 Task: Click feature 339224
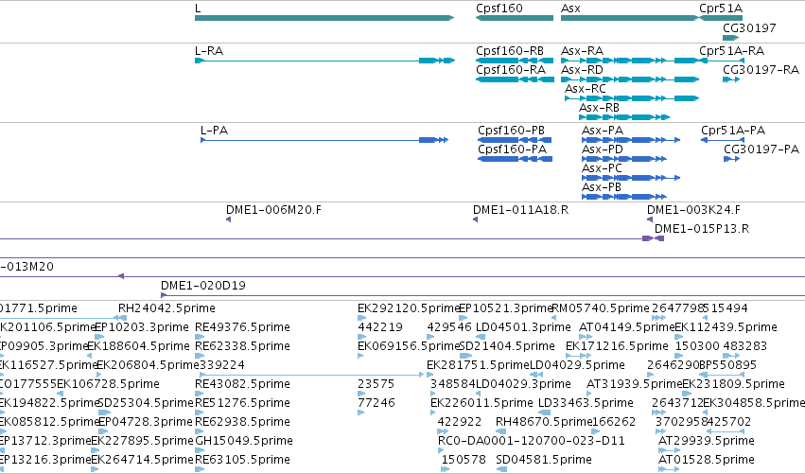[x=221, y=365]
